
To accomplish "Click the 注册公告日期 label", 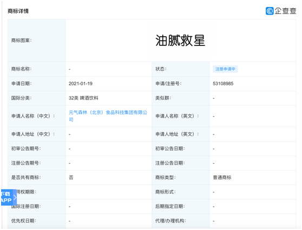I will (x=170, y=163).
